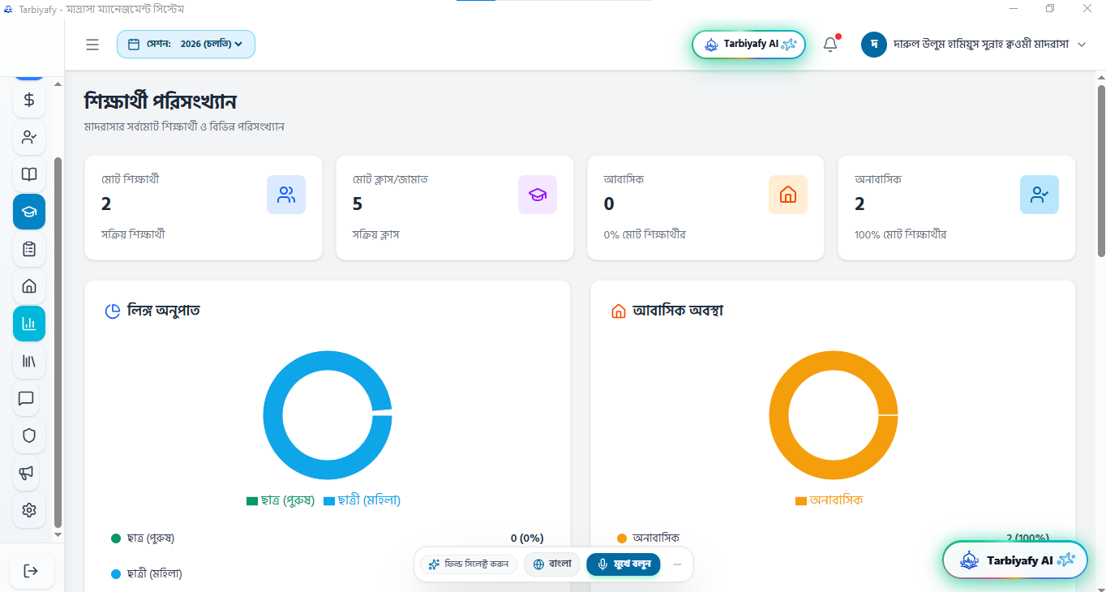Click the '100% মোট শিক্ষার্থীর' text in অনাবাসিক card
The height and width of the screenshot is (592, 1106).
[900, 235]
